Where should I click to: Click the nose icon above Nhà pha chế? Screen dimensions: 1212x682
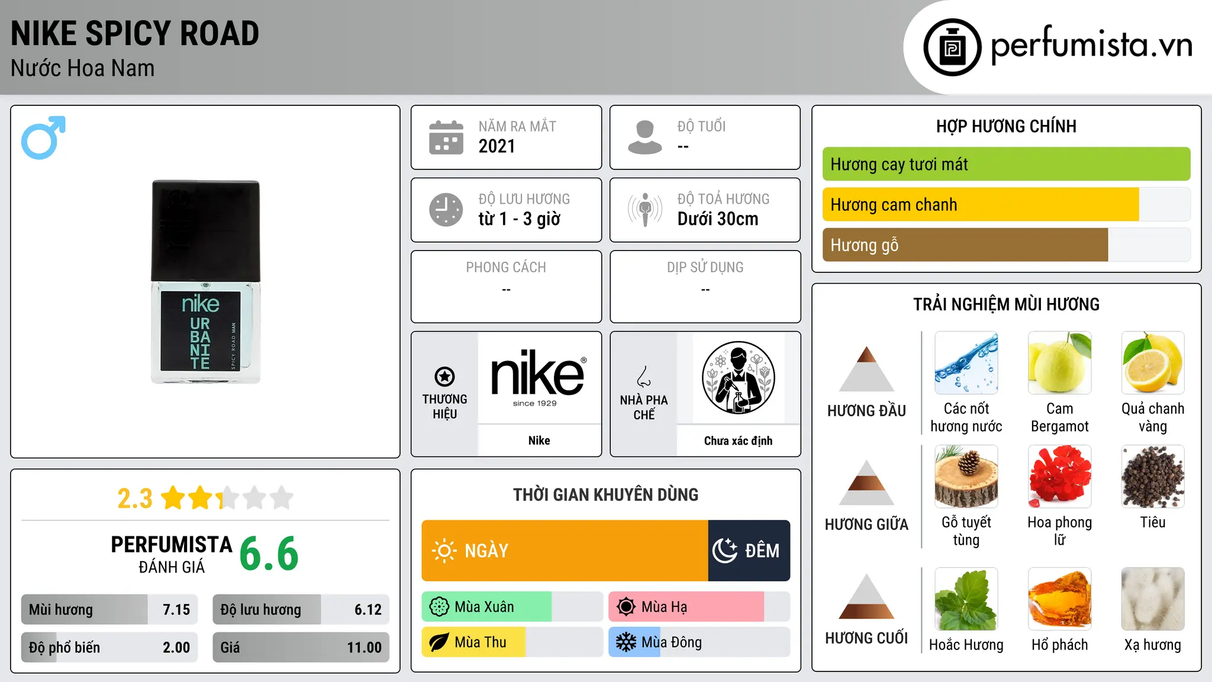point(644,377)
